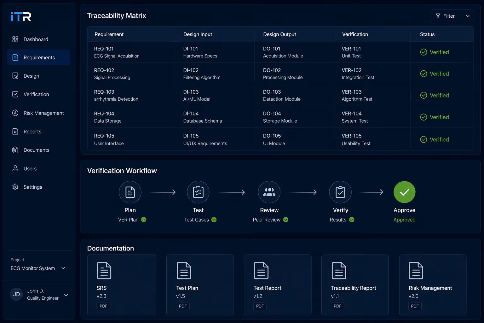Click the Verified check icon for REQ-101
The width and height of the screenshot is (484, 323).
(x=424, y=52)
